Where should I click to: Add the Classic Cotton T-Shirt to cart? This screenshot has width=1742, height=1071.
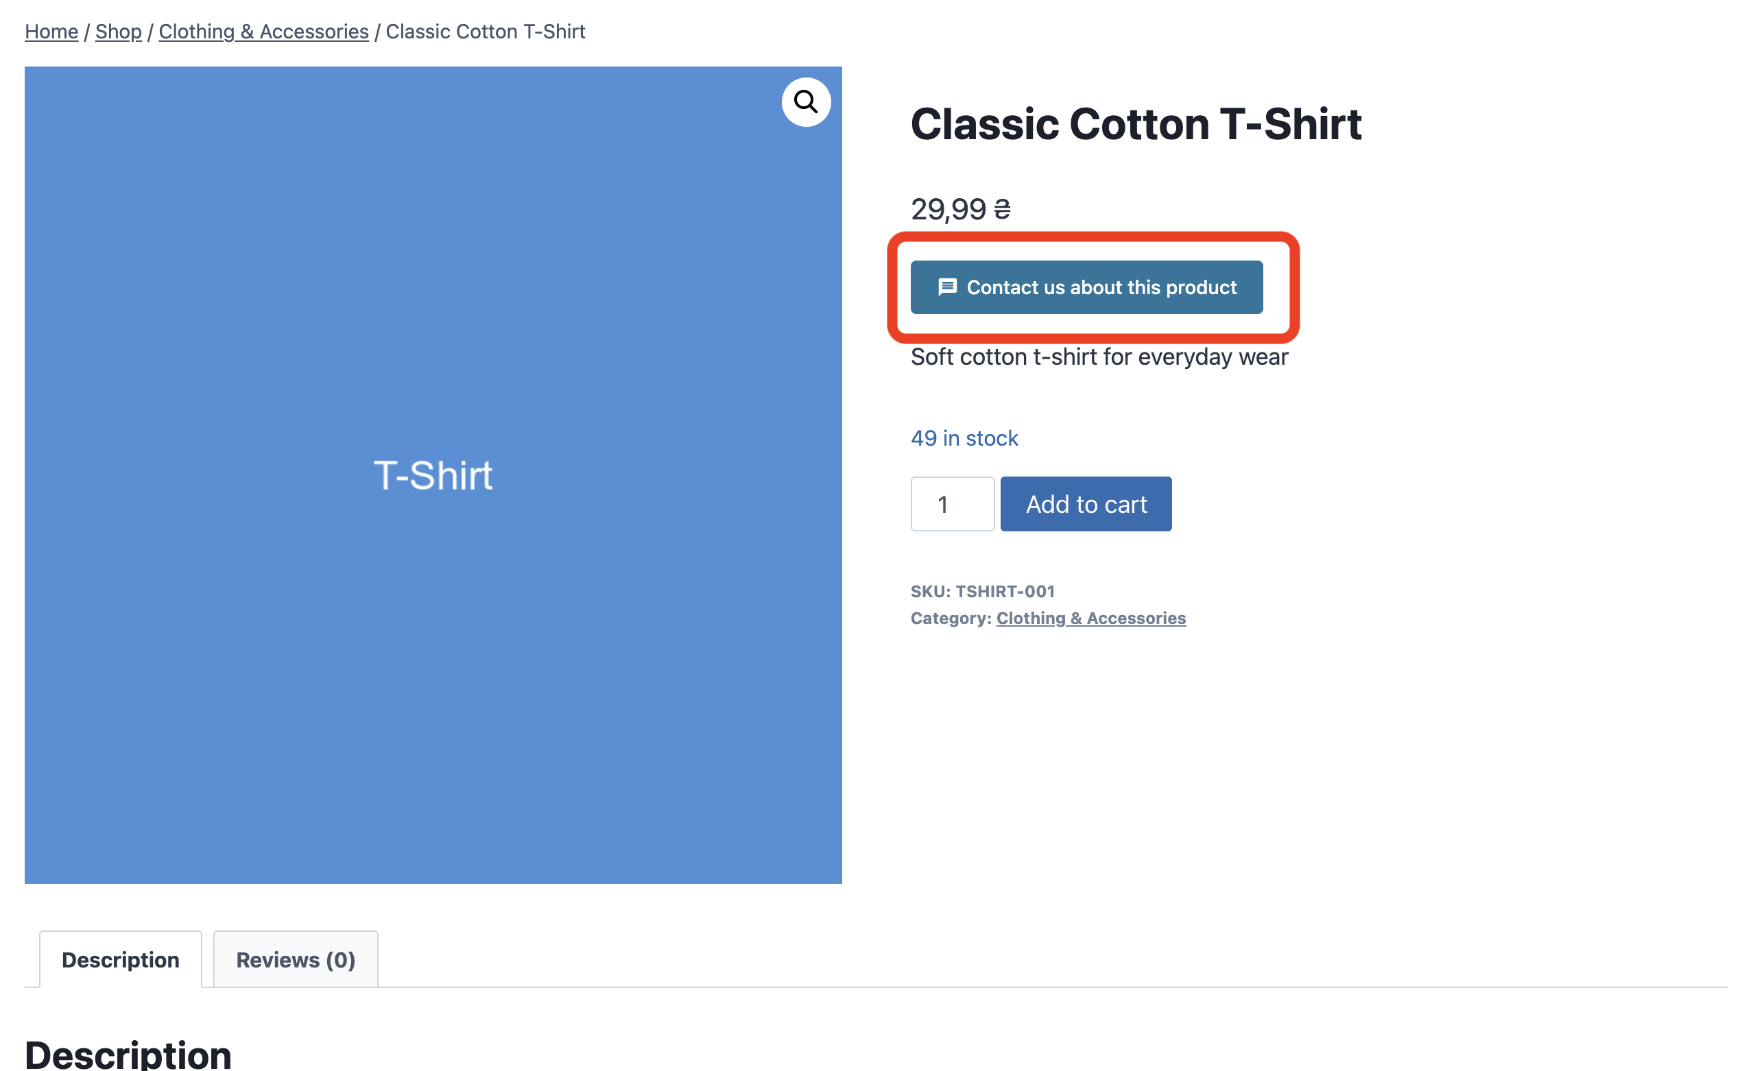click(1085, 504)
